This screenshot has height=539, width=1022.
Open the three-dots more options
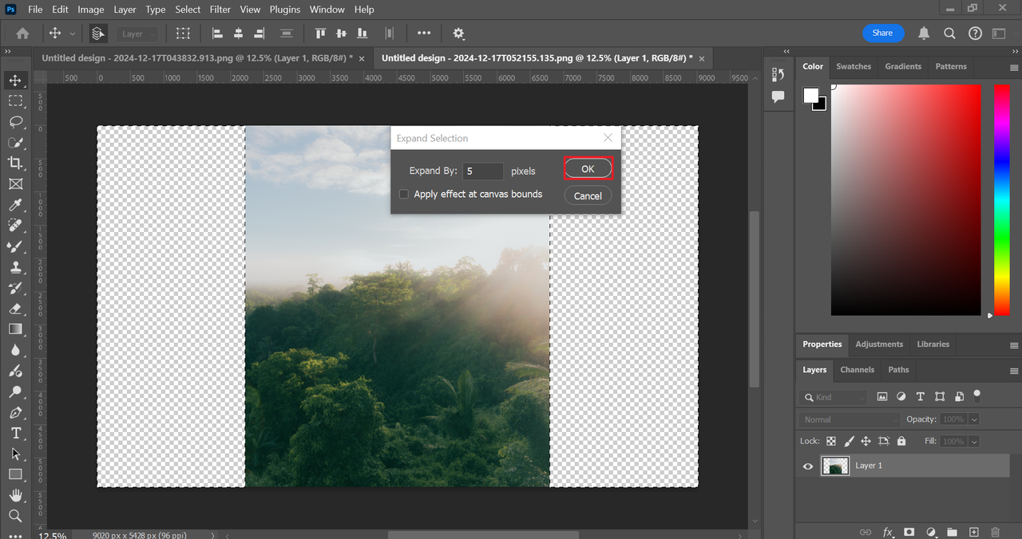pos(424,33)
